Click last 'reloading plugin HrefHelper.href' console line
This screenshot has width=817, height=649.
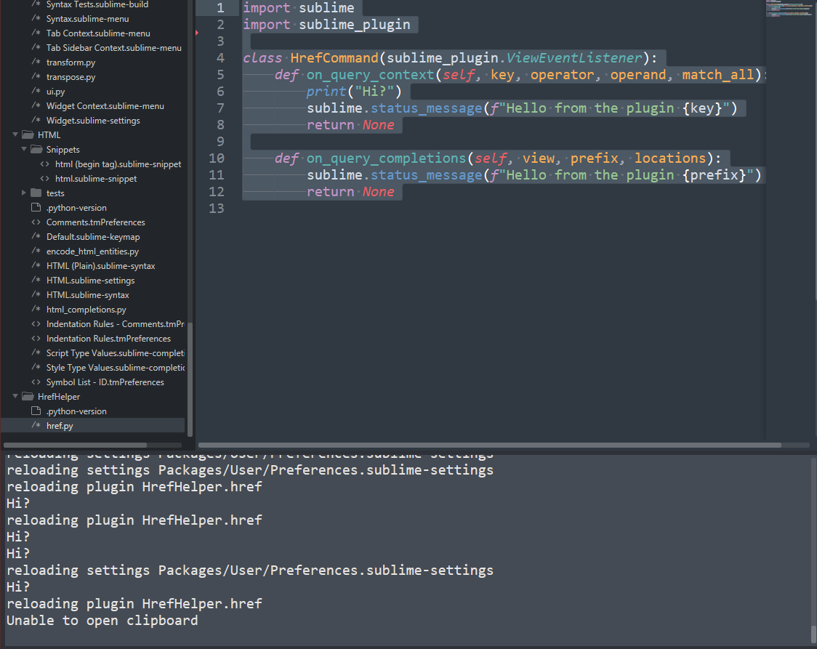(x=134, y=604)
